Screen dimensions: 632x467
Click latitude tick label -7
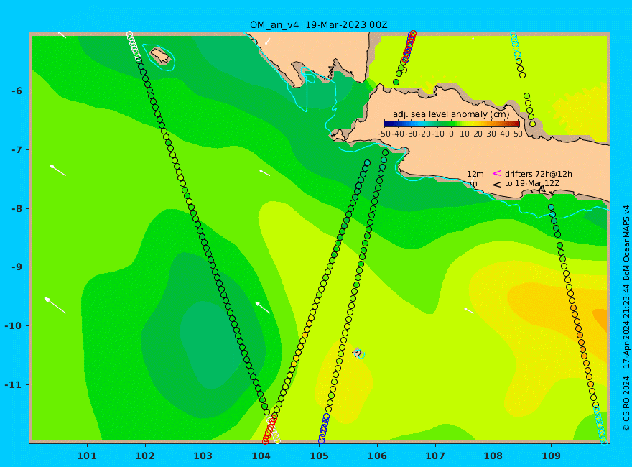[17, 150]
